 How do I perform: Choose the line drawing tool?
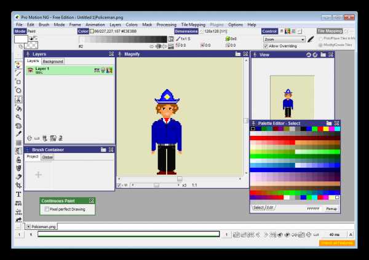(x=18, y=74)
